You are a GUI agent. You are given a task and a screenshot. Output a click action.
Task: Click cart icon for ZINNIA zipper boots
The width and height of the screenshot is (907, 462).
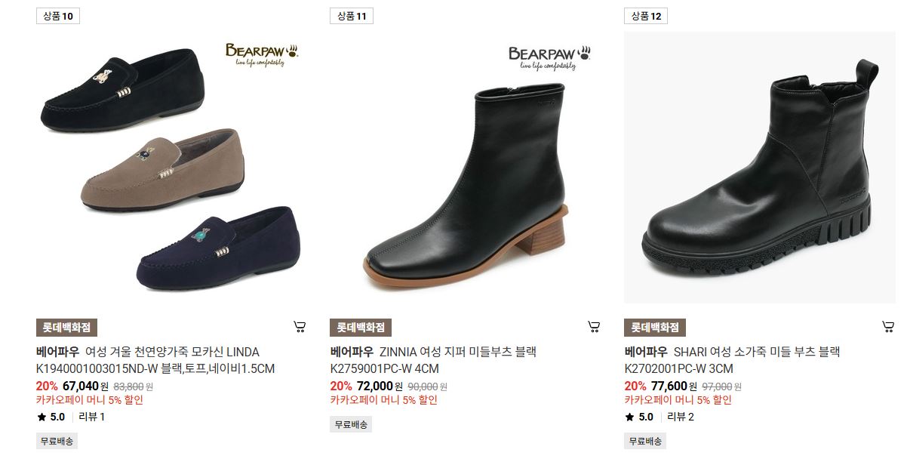coord(594,327)
